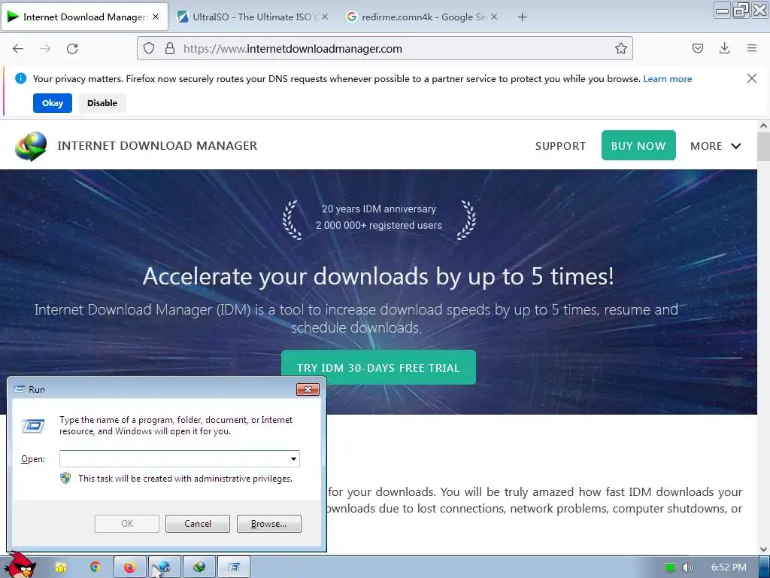Launch Chrome from the taskbar
Viewport: 770px width, 578px height.
point(95,567)
